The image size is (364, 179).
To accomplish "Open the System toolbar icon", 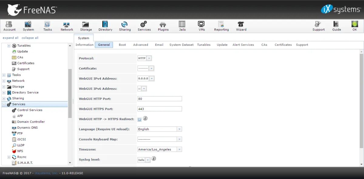I will [28, 26].
